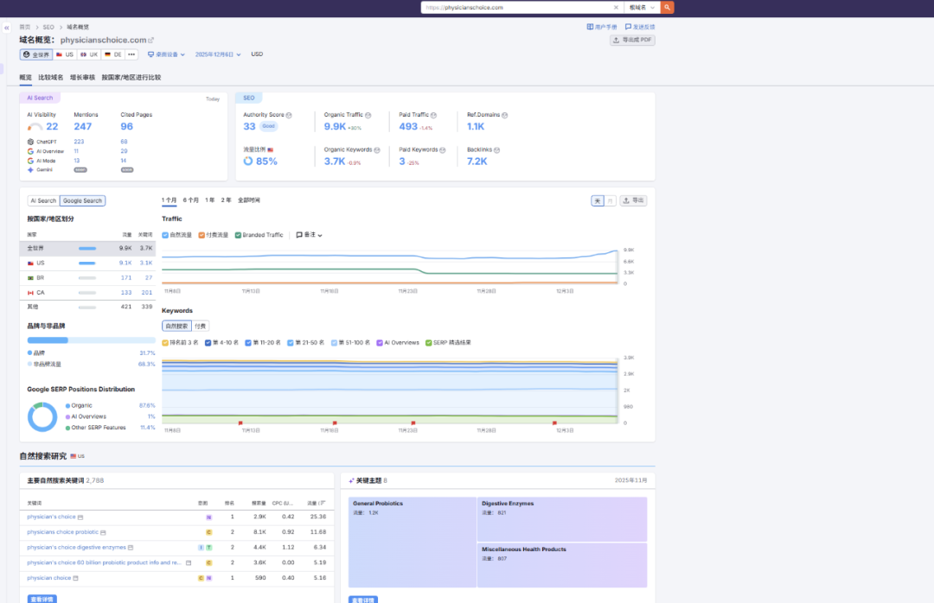Toggle the 付费流量 traffic checkbox
The width and height of the screenshot is (934, 603).
point(202,235)
